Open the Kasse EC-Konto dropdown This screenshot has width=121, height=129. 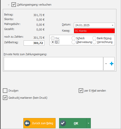click(x=113, y=31)
